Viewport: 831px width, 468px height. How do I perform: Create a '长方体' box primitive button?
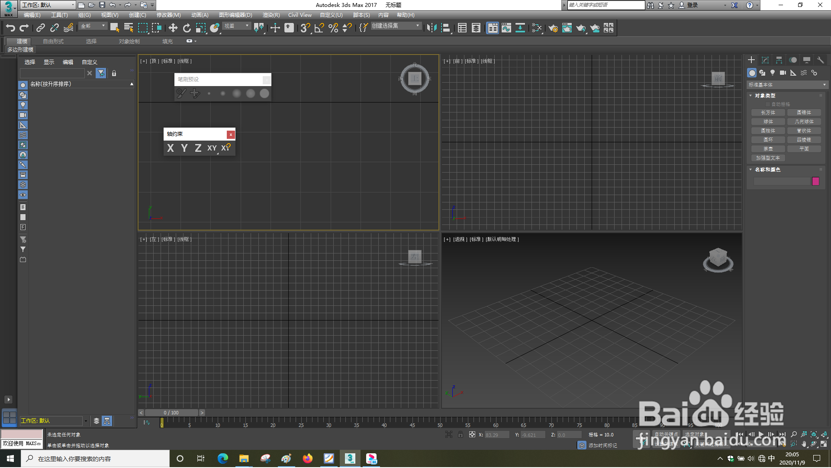[x=768, y=112]
